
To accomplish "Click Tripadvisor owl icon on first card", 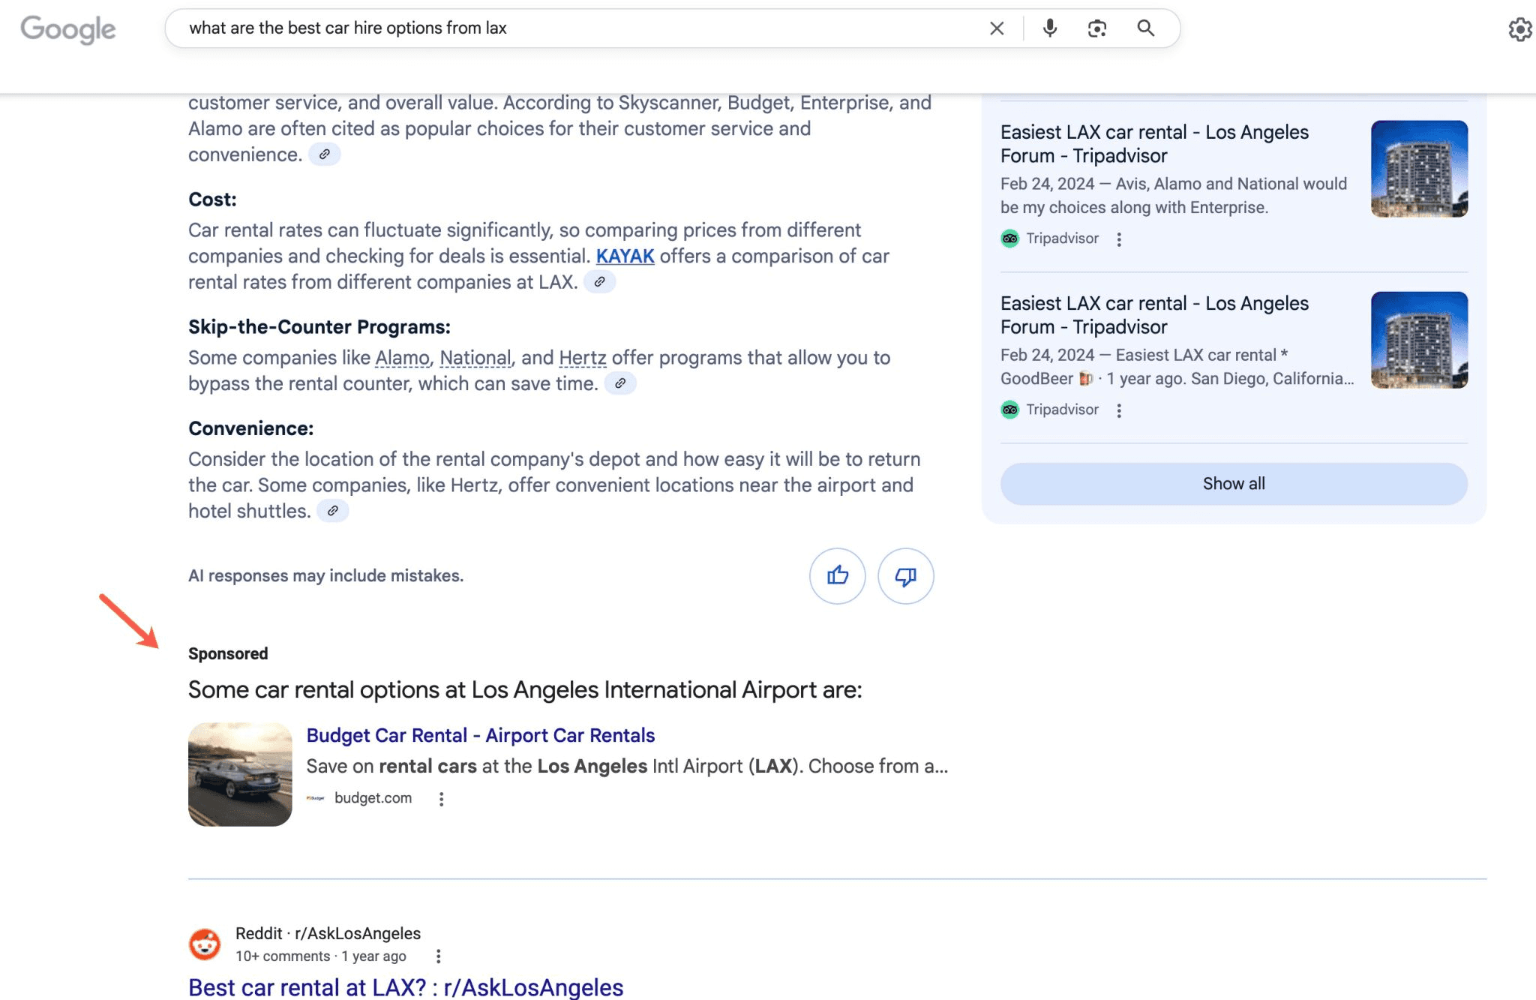I will click(x=1010, y=239).
